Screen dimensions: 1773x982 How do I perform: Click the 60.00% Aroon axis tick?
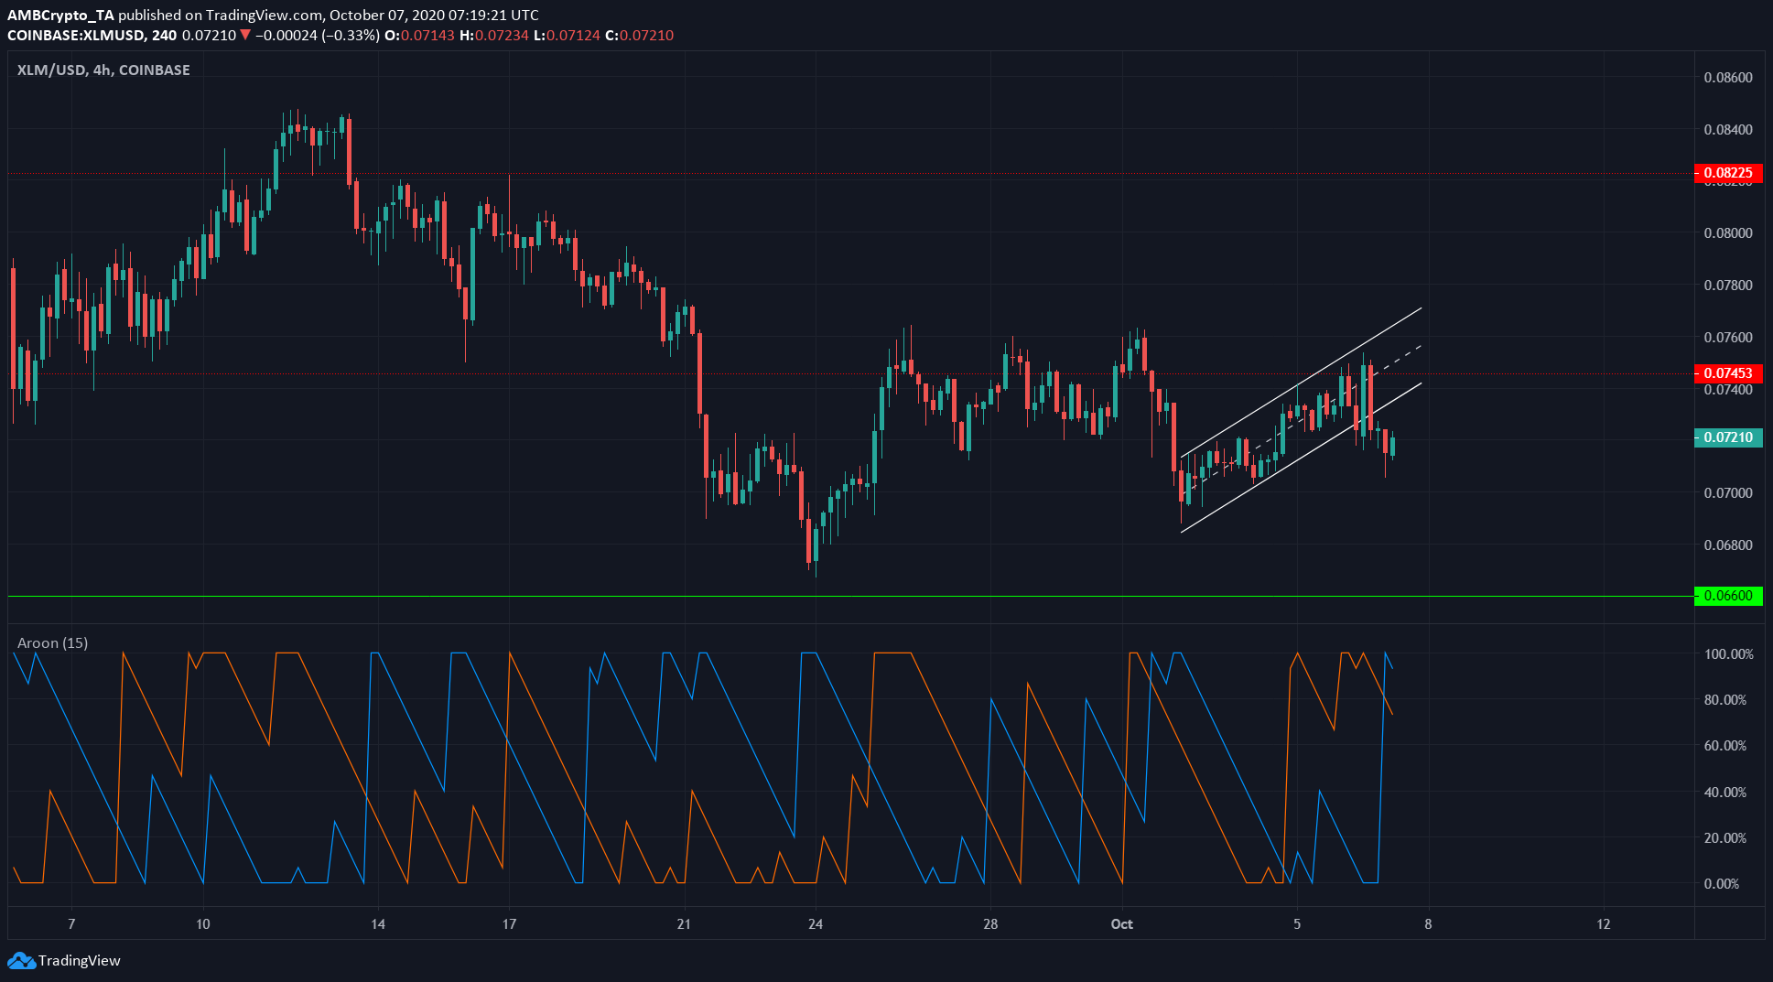(1725, 745)
